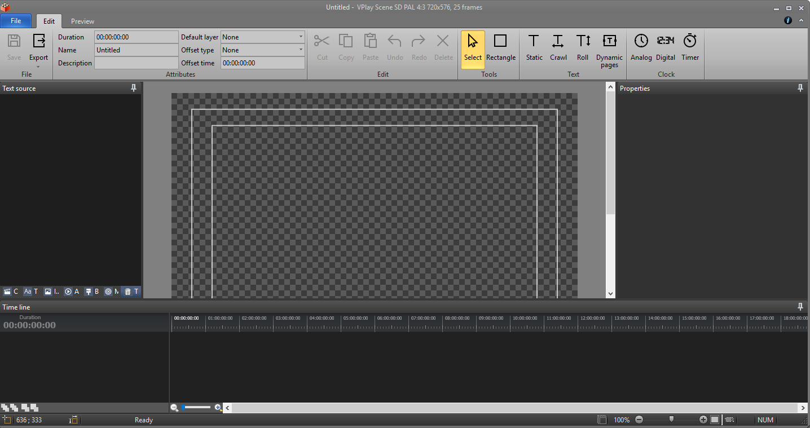Open the Offset type dropdown

point(263,50)
